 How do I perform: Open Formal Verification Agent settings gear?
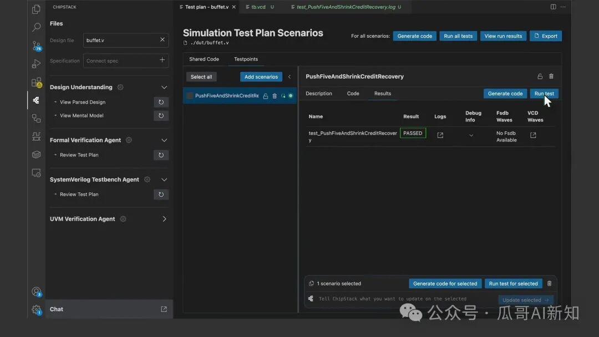[129, 140]
